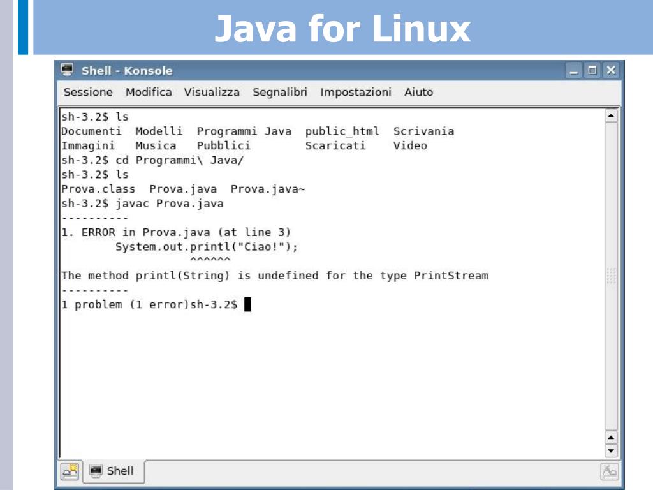
Task: Click the 'The method printl(String) is undefined' message
Action: (274, 276)
